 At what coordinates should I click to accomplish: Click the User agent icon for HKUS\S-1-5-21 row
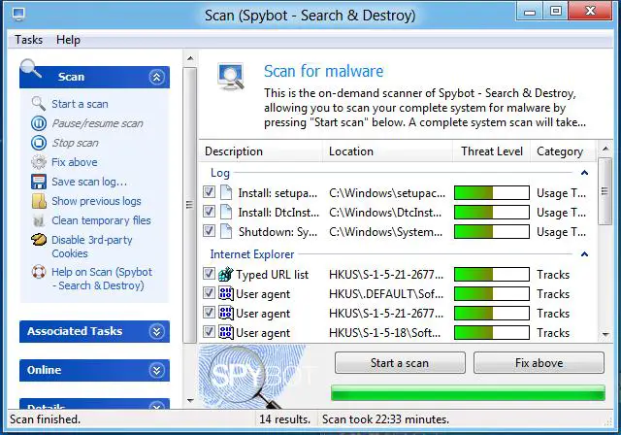[x=226, y=313]
